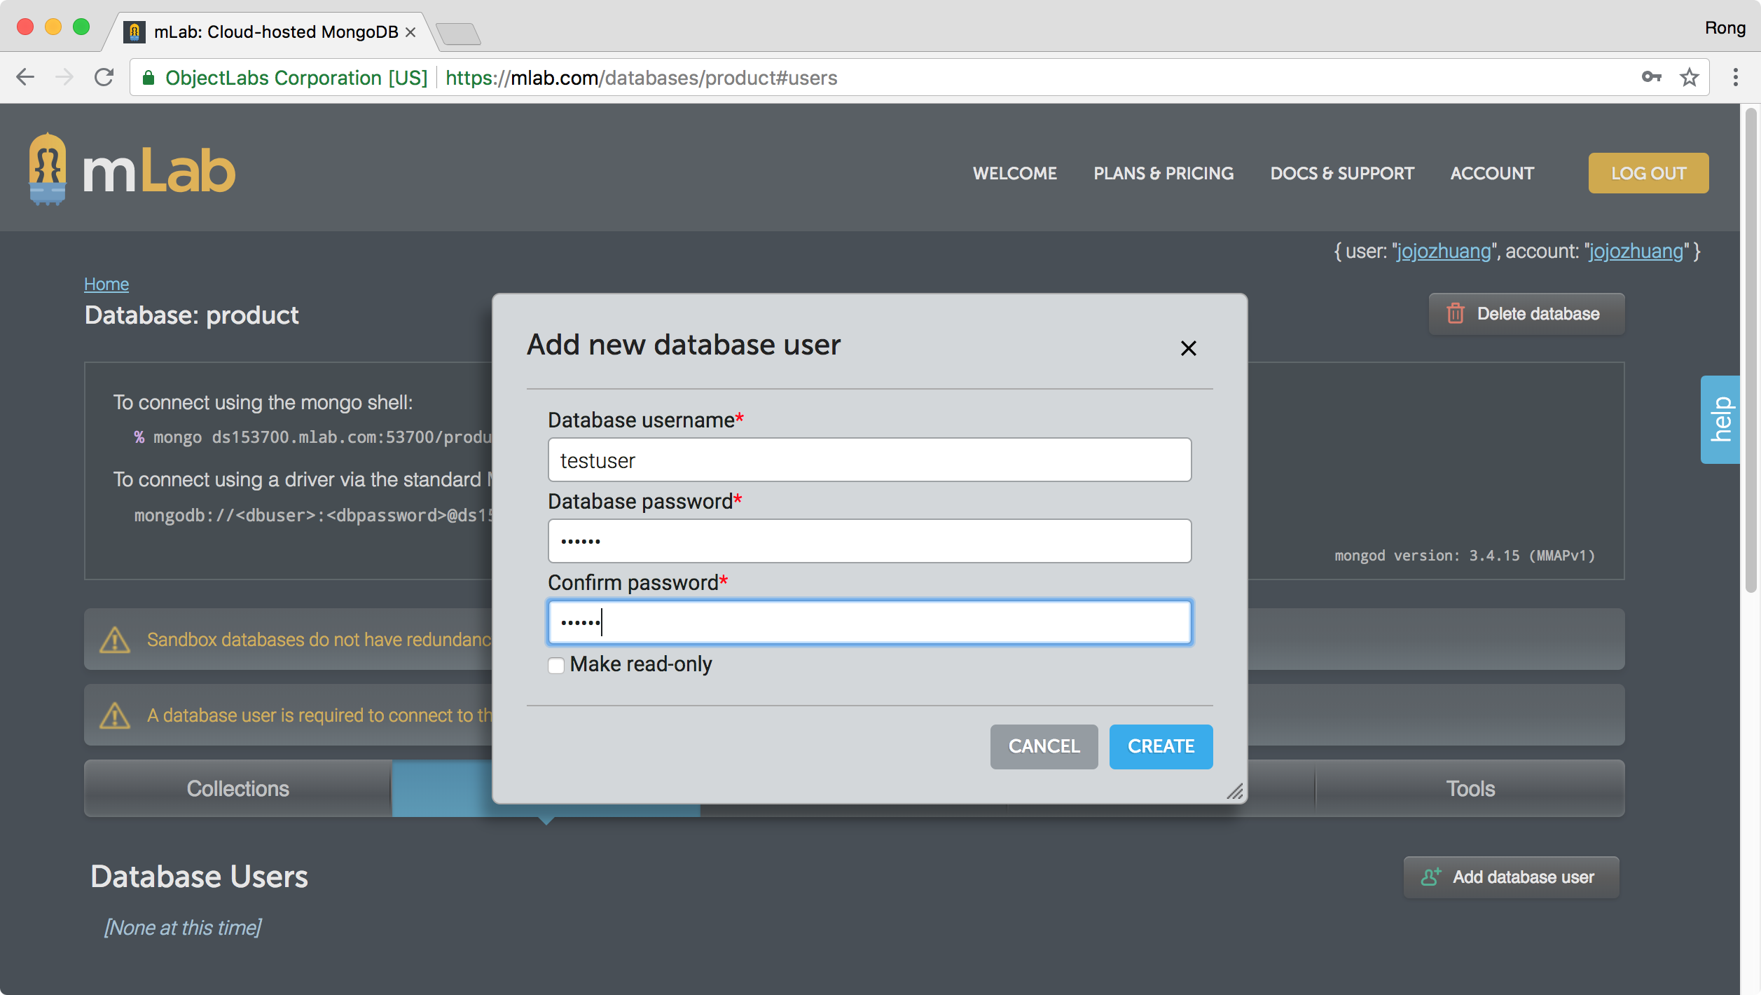Click the mongod version text
1761x995 pixels.
(1464, 556)
